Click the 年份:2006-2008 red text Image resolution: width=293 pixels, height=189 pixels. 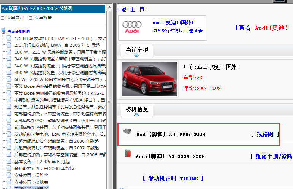(x=202, y=88)
